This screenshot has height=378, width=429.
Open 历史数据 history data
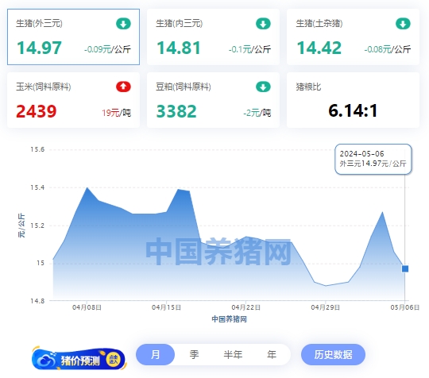click(333, 354)
